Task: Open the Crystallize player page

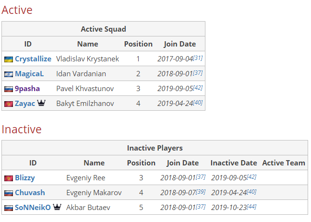Action: (x=33, y=59)
